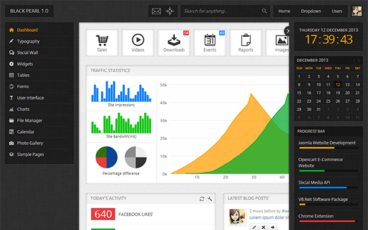Open the Reports clipboard tile

pyautogui.click(x=246, y=43)
